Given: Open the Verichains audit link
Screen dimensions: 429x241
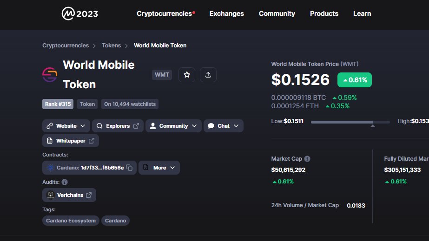Looking at the screenshot, I should click(69, 195).
